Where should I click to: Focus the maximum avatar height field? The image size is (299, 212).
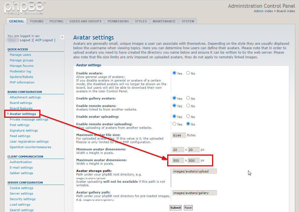tap(194, 160)
